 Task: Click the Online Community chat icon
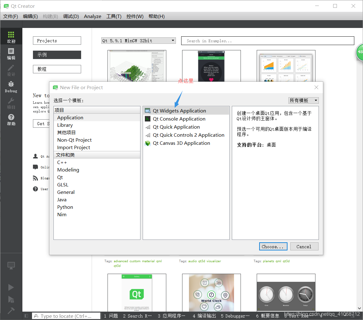[35, 167]
